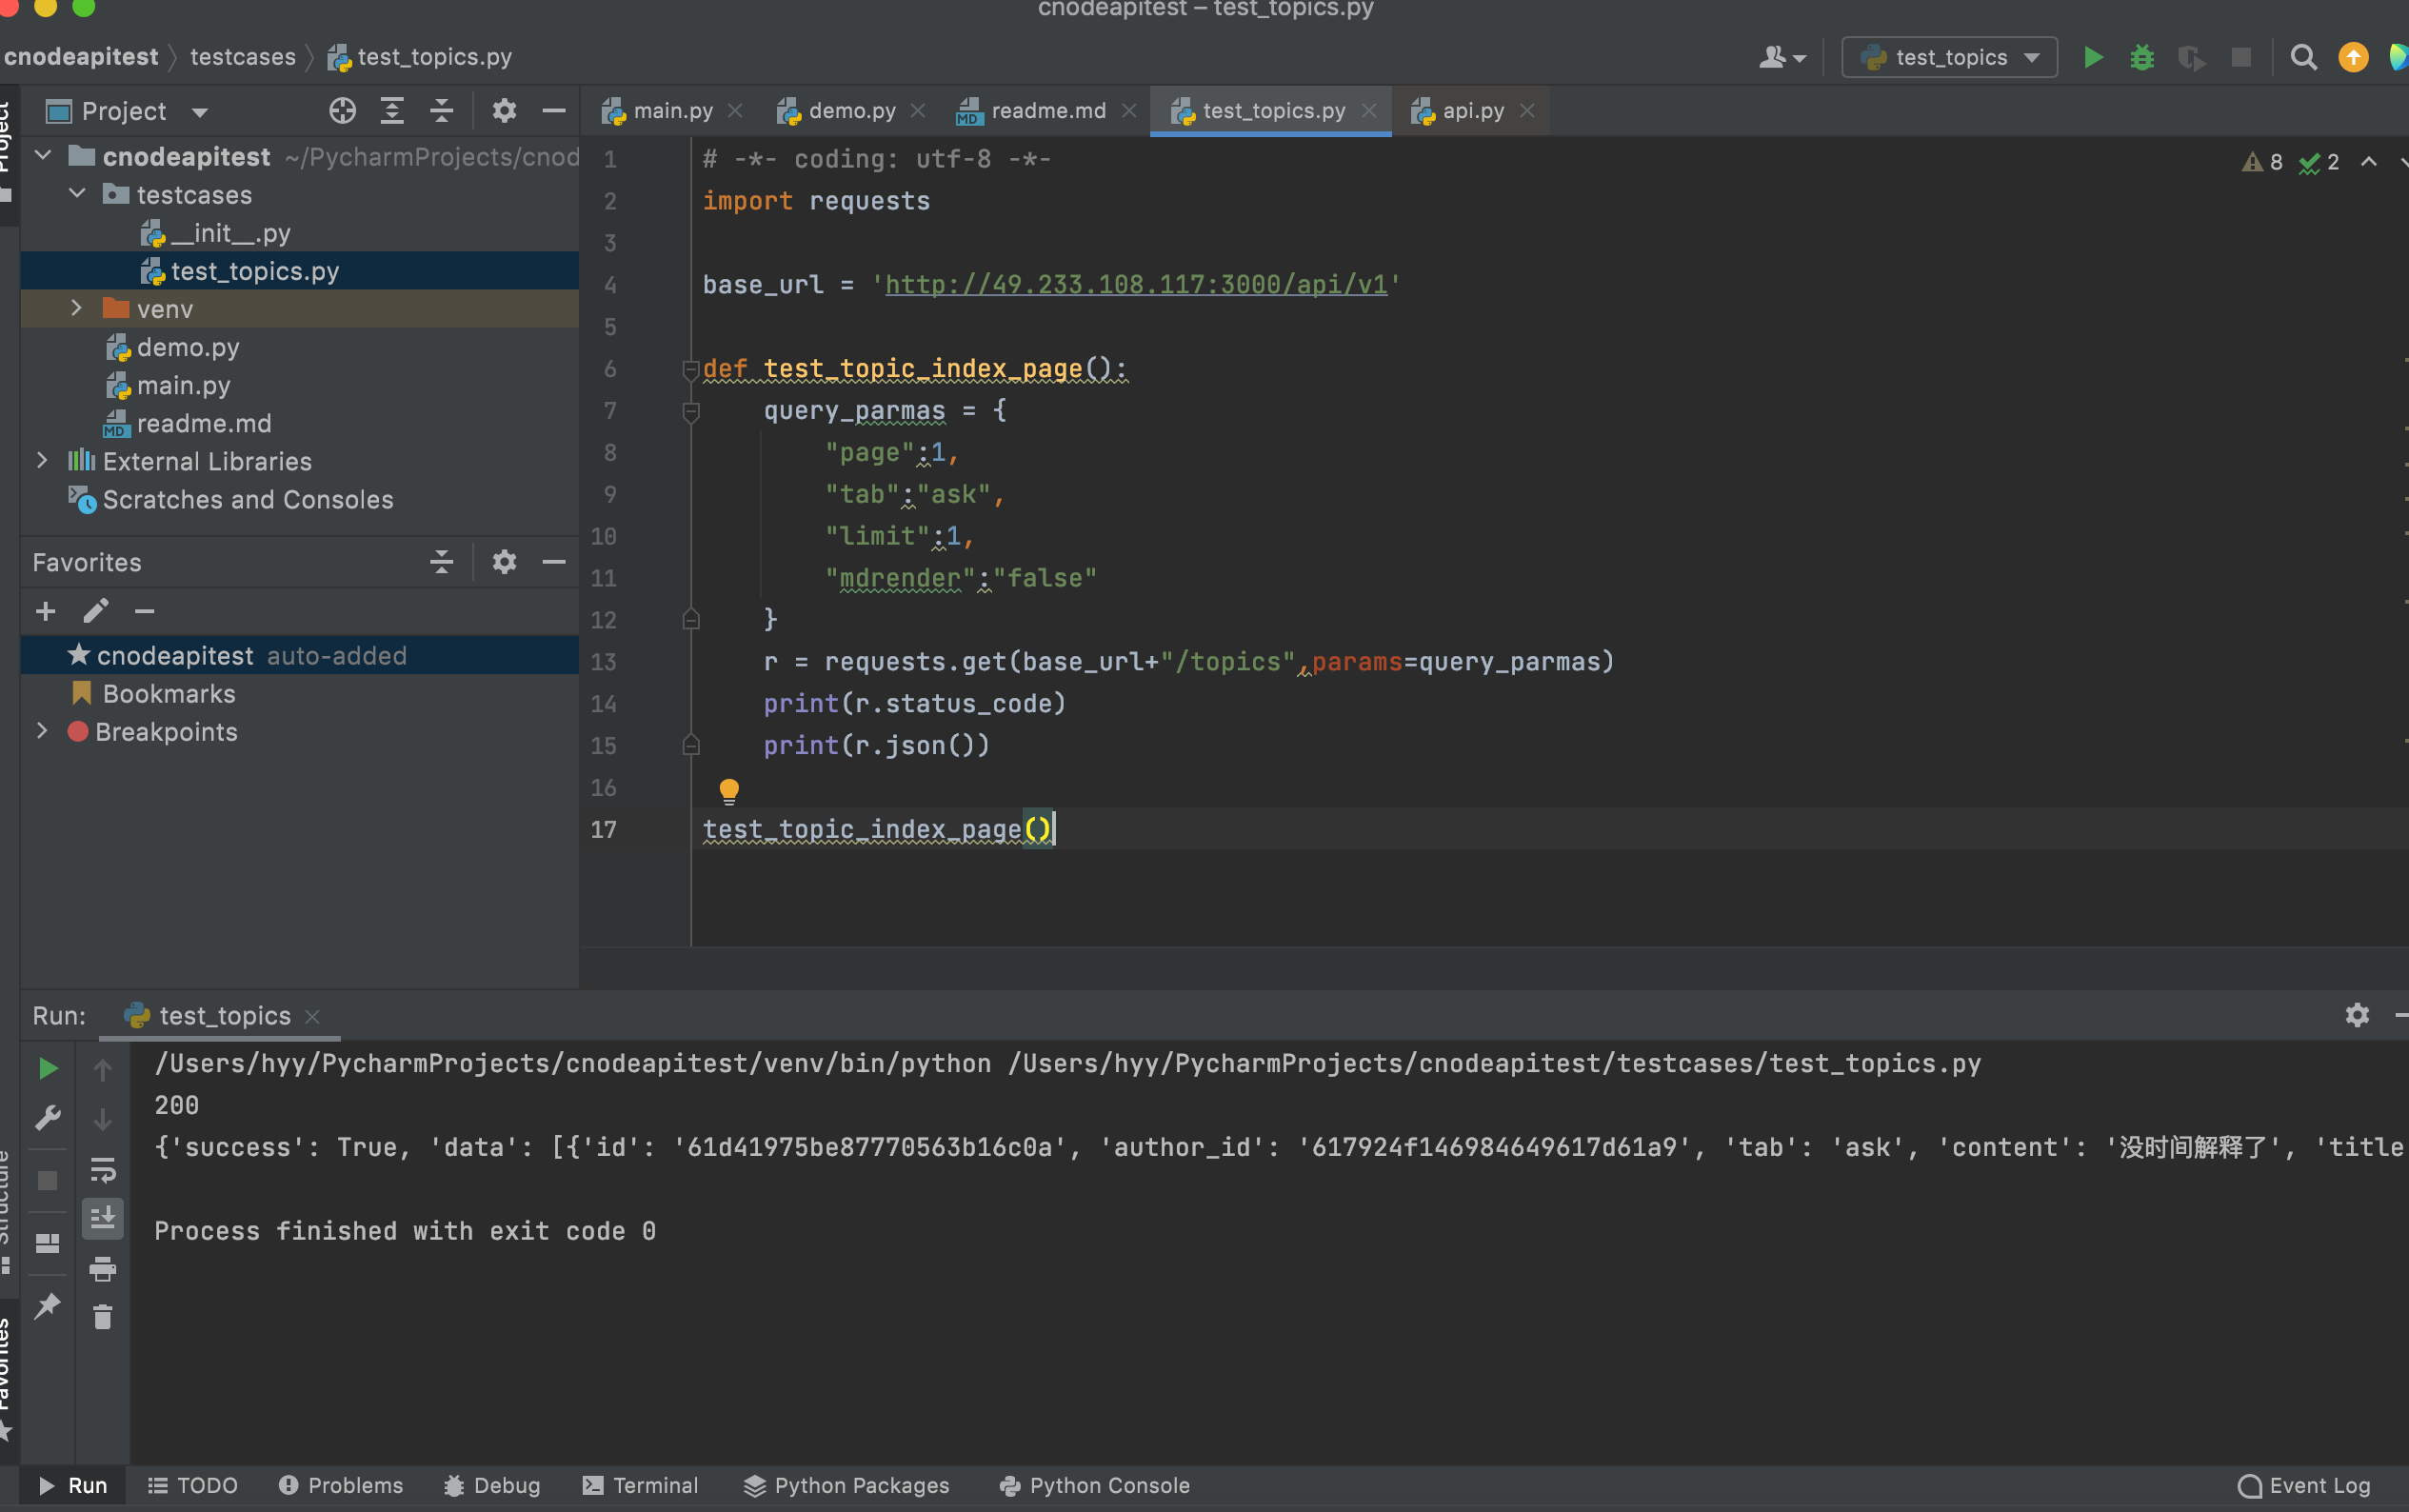The image size is (2409, 1512).
Task: Open Project panel settings gear
Action: coord(504,111)
